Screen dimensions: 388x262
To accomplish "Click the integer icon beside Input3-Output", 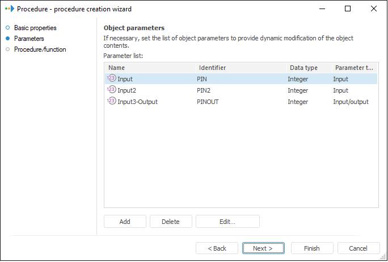I will coord(111,102).
